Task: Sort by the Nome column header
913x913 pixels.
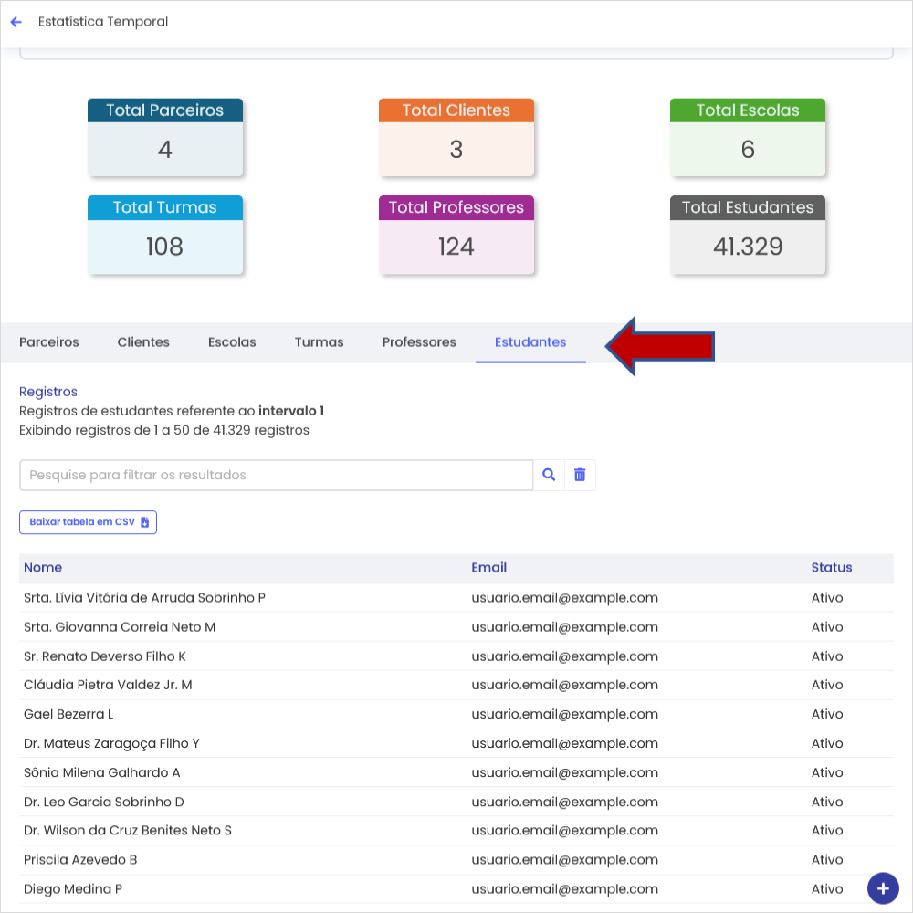Action: coord(43,568)
